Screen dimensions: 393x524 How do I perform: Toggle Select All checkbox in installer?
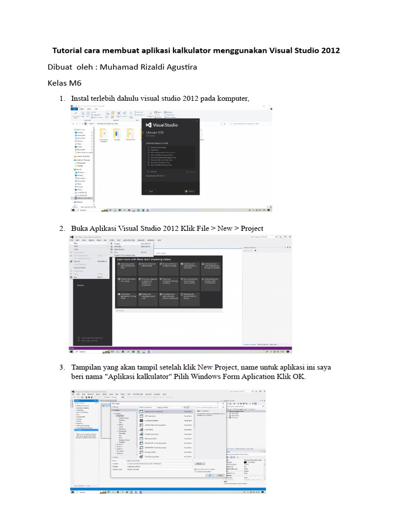coord(148,171)
